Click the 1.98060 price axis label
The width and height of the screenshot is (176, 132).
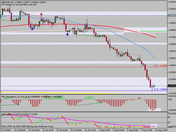pyautogui.click(x=172, y=30)
